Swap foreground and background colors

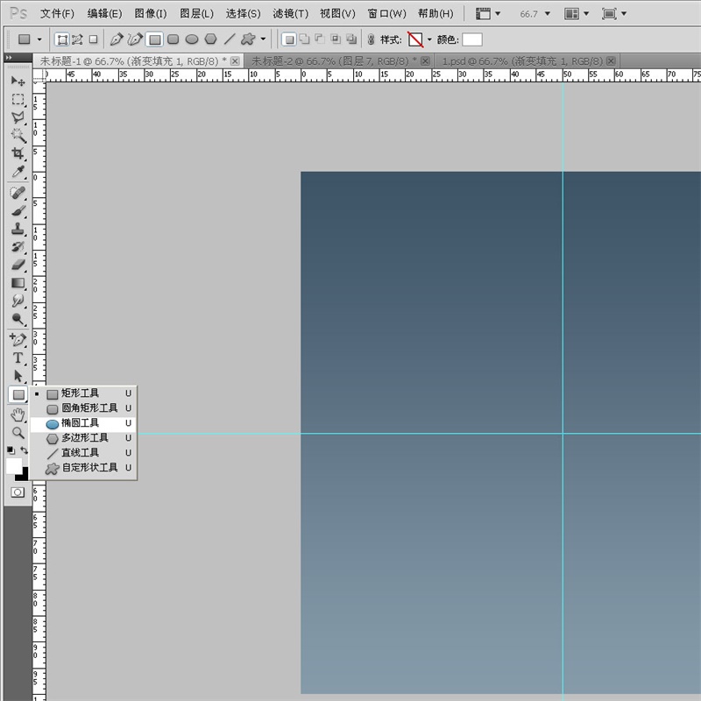click(x=25, y=450)
